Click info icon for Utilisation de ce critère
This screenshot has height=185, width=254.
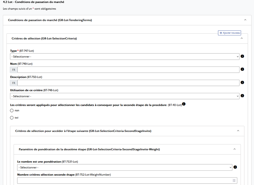pyautogui.click(x=242, y=96)
